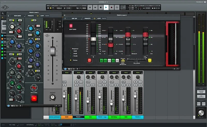Open the READ automation dropdown on BUS channel
This screenshot has height=127, width=207.
click(126, 73)
